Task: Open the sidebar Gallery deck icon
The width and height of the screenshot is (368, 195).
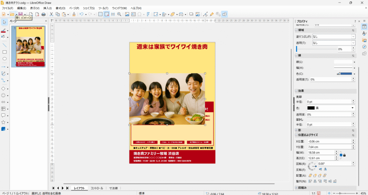Action: 364,40
